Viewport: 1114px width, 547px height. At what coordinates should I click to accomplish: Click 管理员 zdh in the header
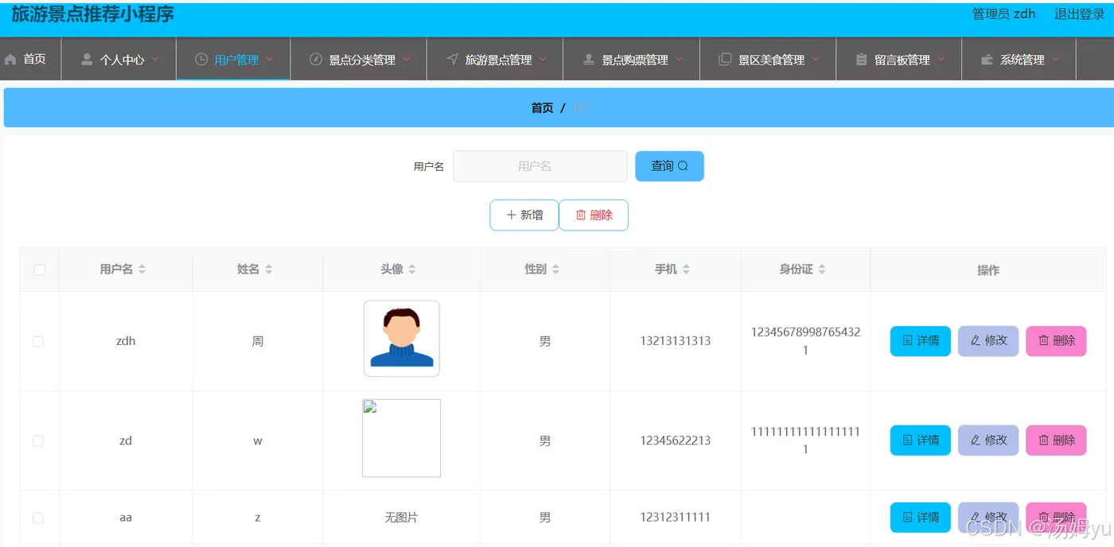pyautogui.click(x=1004, y=14)
